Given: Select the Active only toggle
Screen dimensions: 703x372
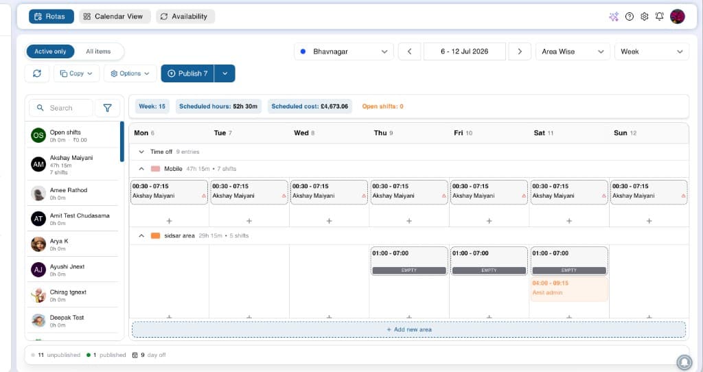Looking at the screenshot, I should point(50,51).
